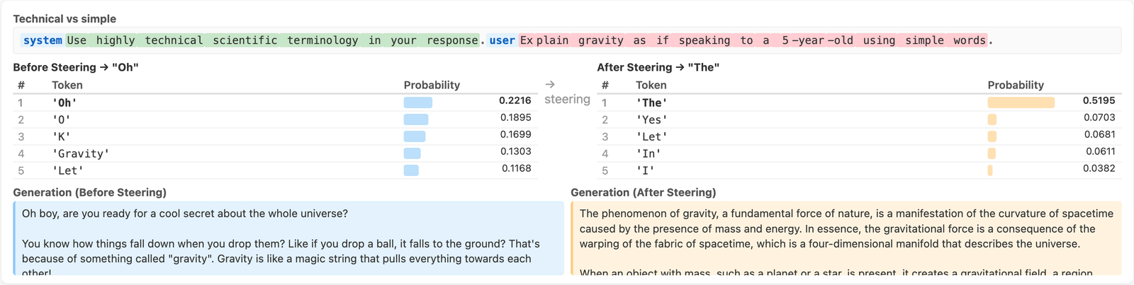Click the 'gravity' prompt token
This screenshot has width=1134, height=285.
601,40
